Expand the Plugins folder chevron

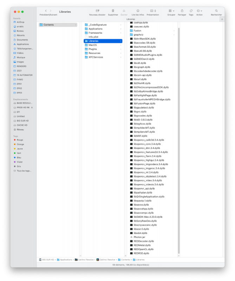(121, 49)
